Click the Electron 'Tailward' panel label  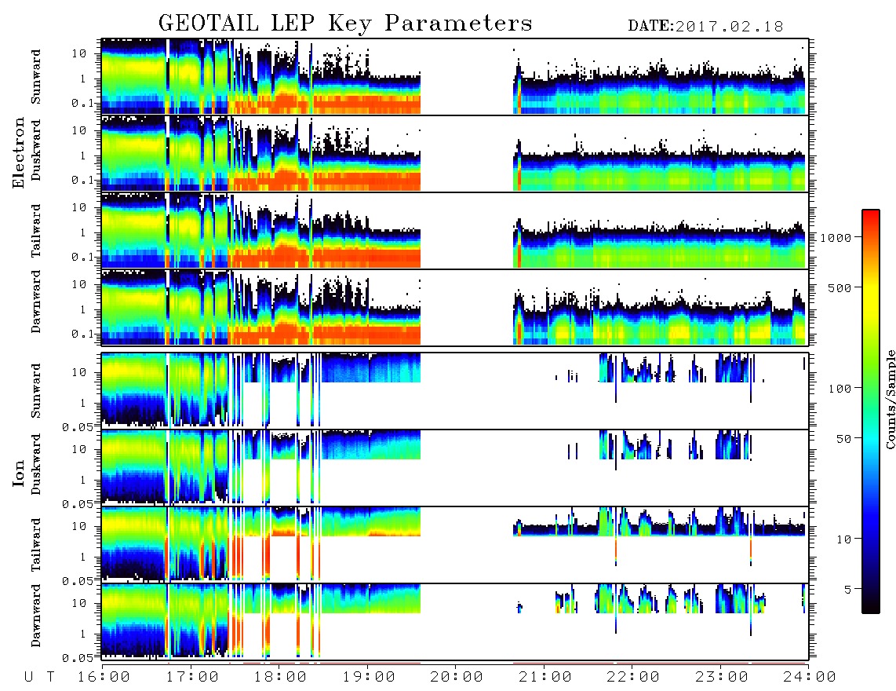point(36,231)
